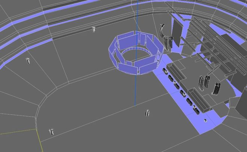The image size is (247, 152).
Task: Pick the lower-right double line array
Action: click(x=204, y=83)
